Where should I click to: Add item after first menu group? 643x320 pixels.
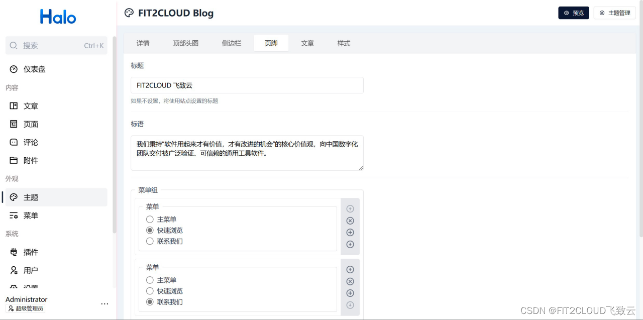coord(350,233)
